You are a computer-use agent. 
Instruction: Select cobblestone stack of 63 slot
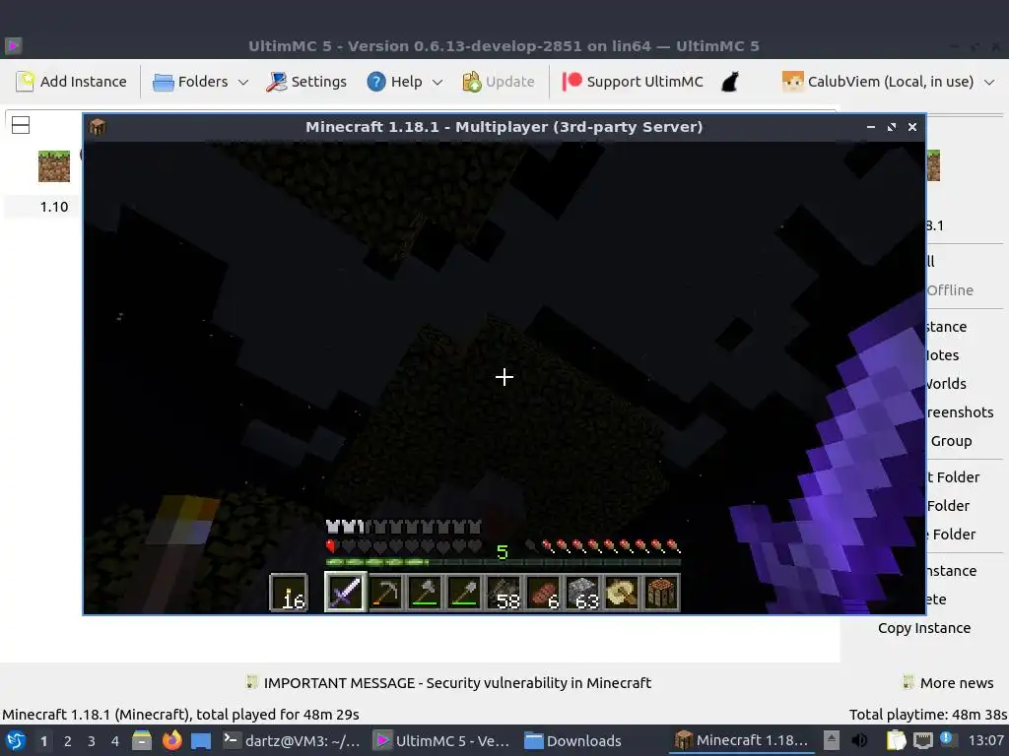click(582, 592)
